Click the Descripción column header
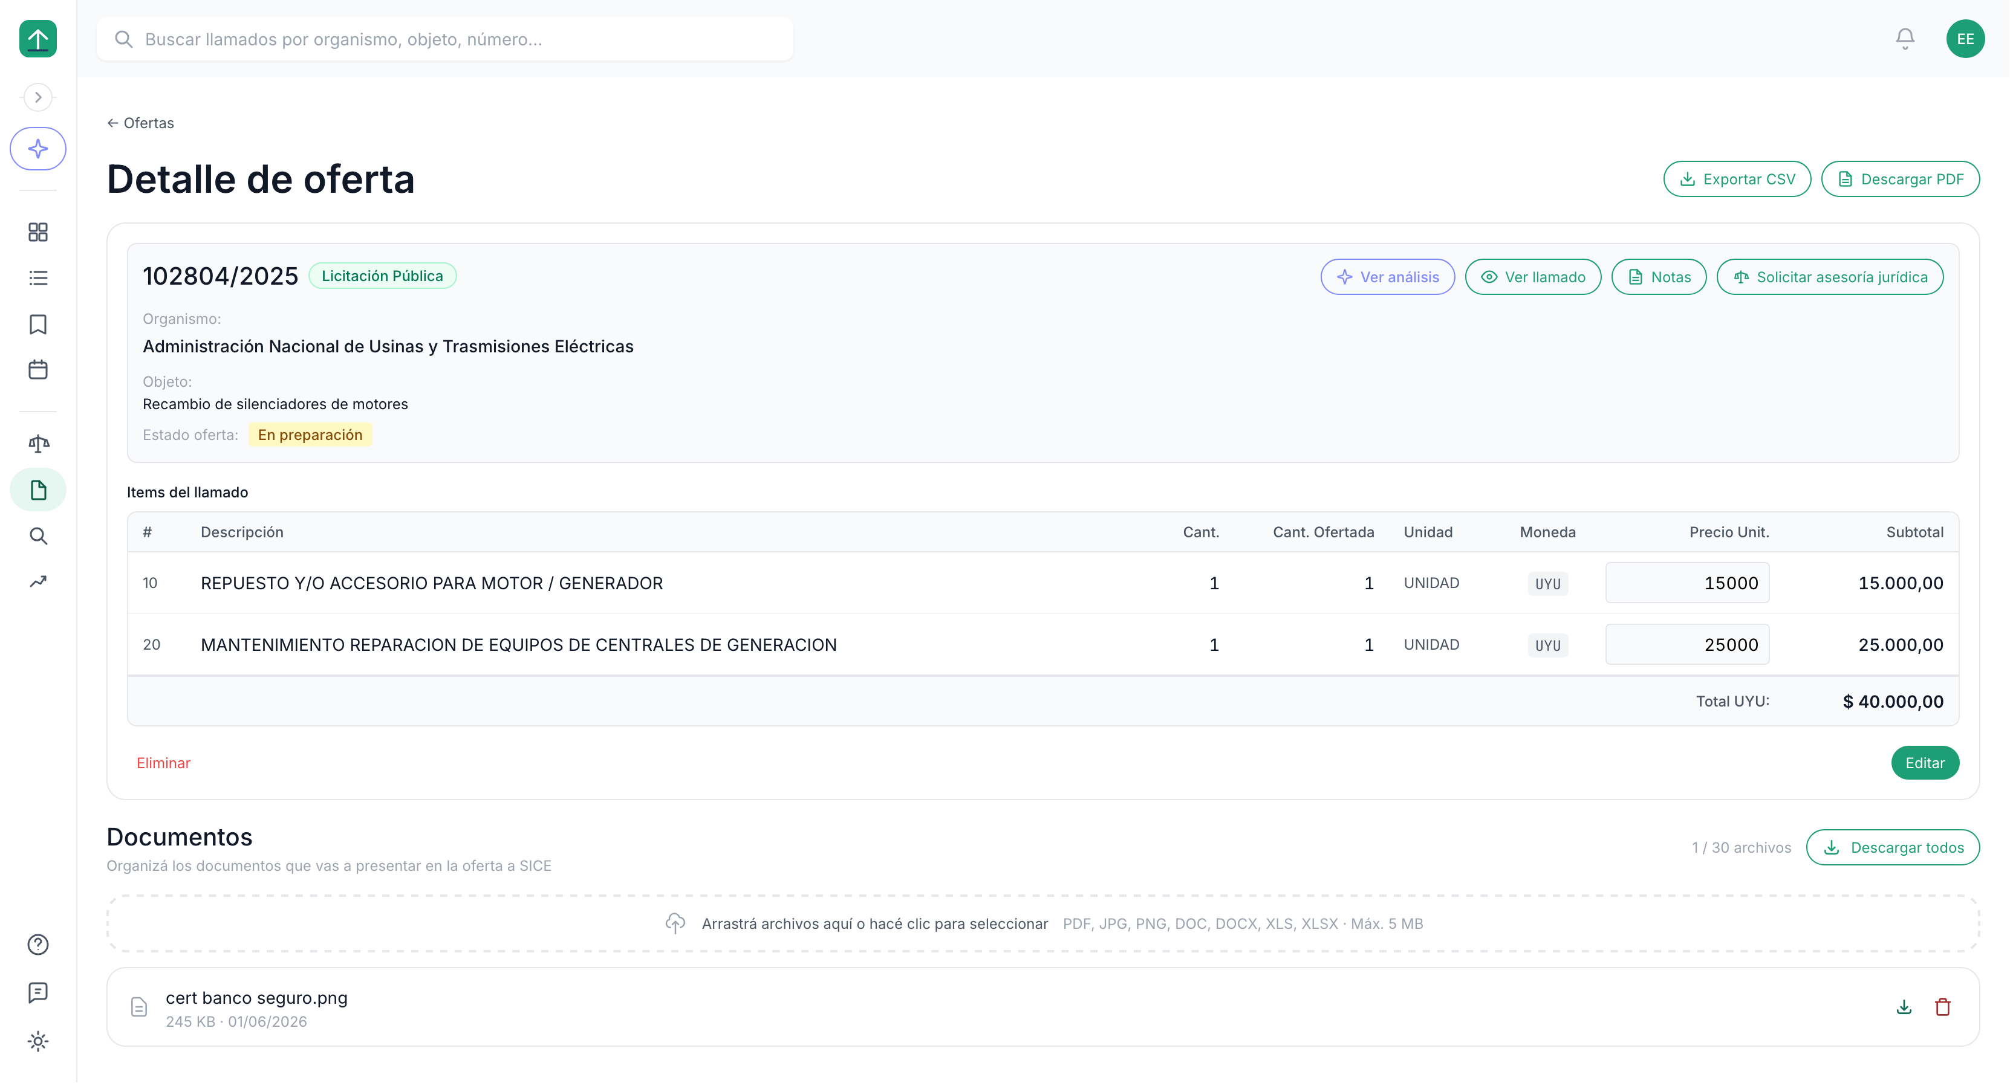2010x1083 pixels. pos(242,532)
